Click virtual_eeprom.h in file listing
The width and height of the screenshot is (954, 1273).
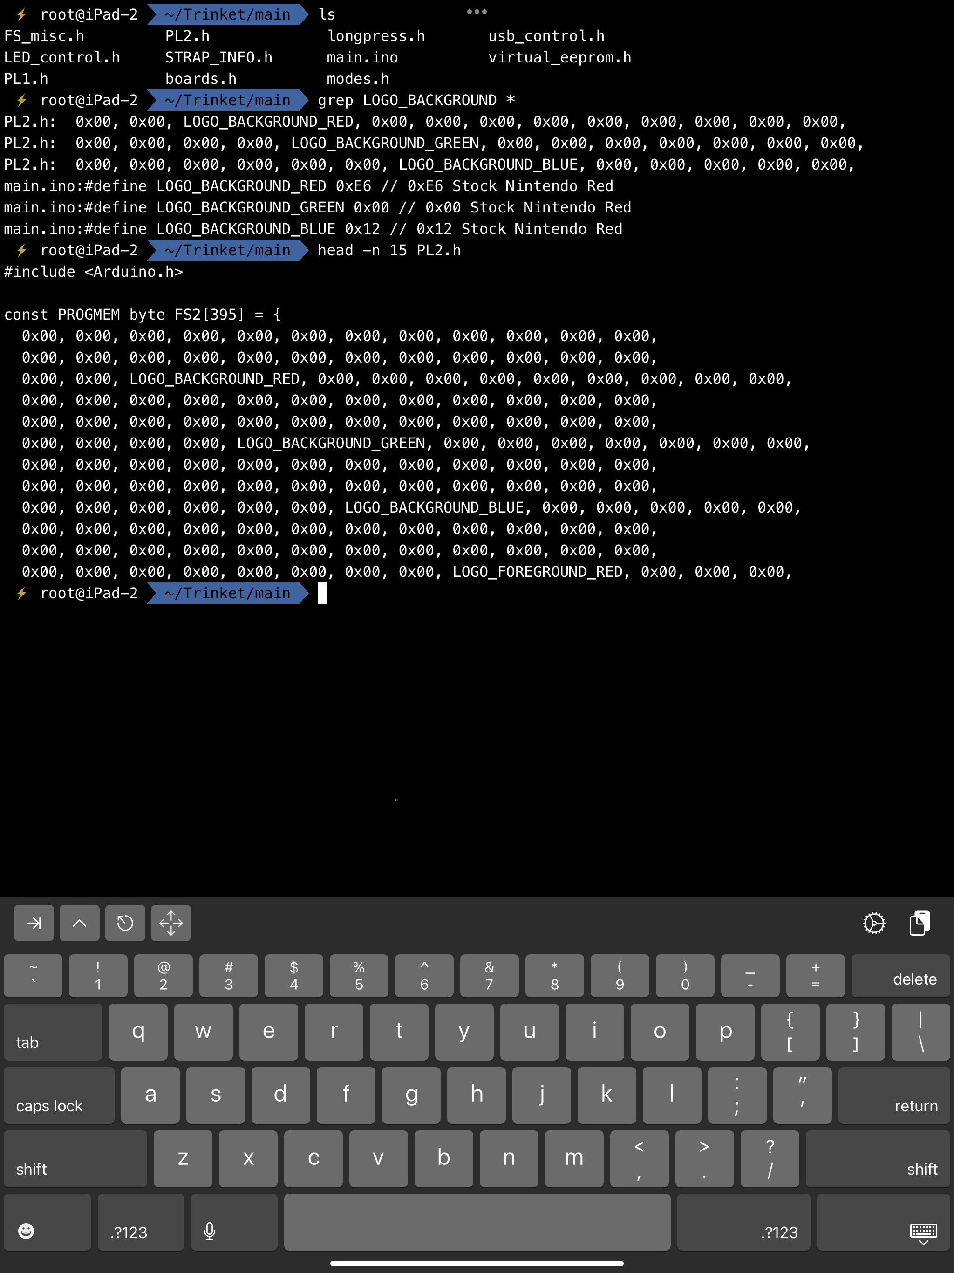560,58
